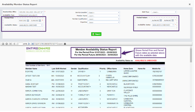This screenshot has height=112, width=195.
Task: Go to previous report page
Action: click(14, 44)
